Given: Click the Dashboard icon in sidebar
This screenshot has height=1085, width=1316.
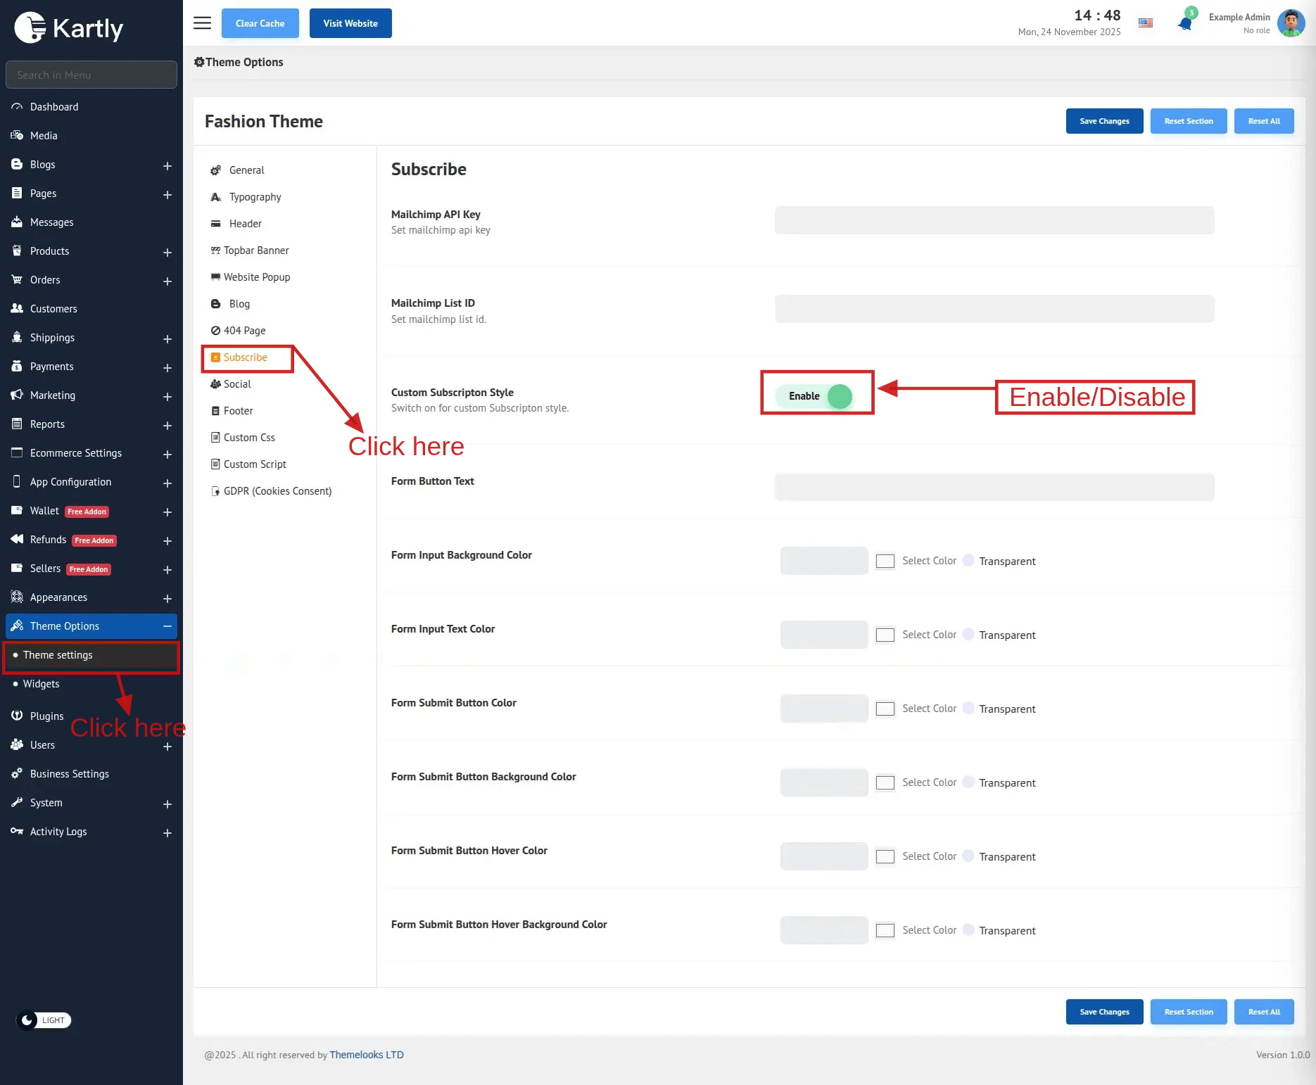Looking at the screenshot, I should tap(17, 107).
